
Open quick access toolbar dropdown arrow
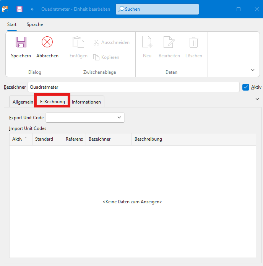point(32,9)
